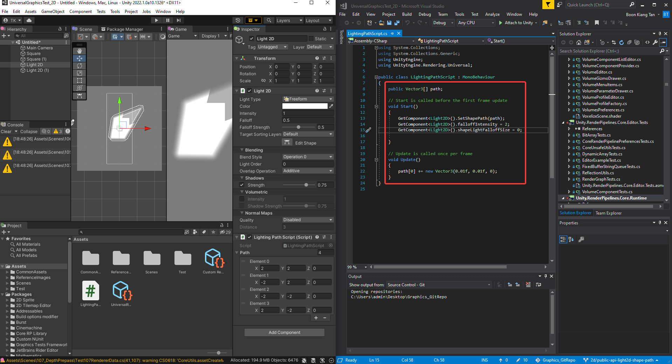This screenshot has width=672, height=364.
Task: Select the Hand view tool in Scene
Action: 80,51
